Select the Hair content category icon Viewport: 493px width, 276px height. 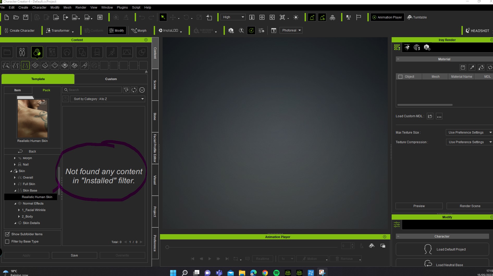67,52
